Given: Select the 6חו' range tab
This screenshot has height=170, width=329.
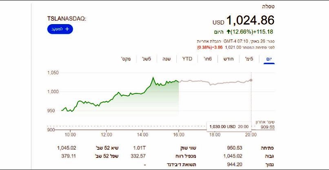Looking at the screenshot, I should click(207, 59).
